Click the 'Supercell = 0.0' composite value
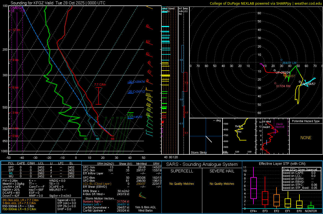The height and width of the screenshot is (214, 323). 66,200
